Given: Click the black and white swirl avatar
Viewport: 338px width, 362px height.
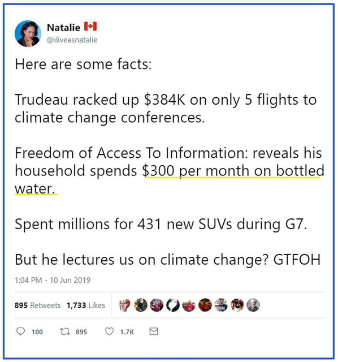Looking at the screenshot, I should [173, 305].
